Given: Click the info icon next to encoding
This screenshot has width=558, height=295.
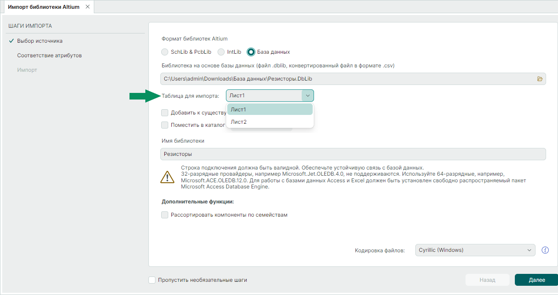Looking at the screenshot, I should (545, 250).
